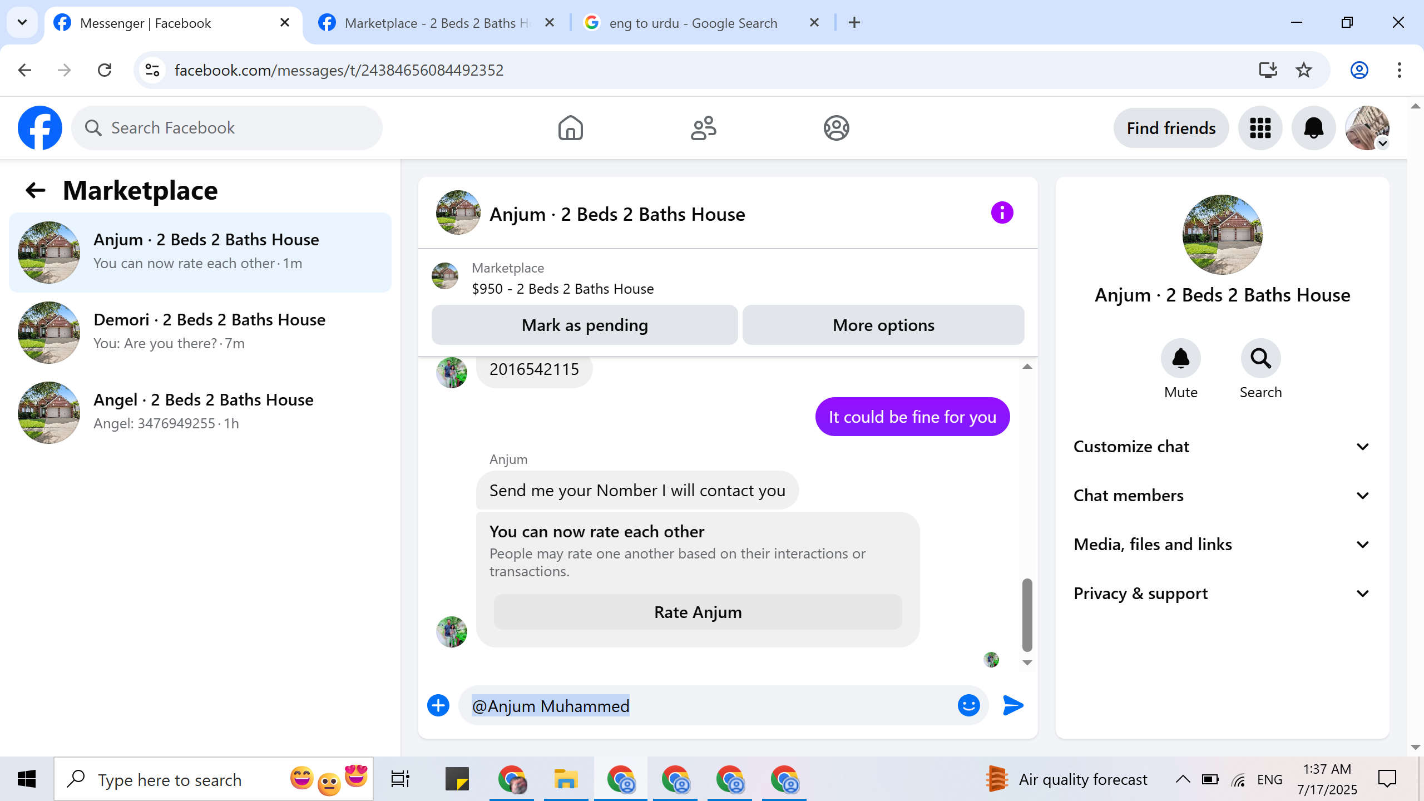Image resolution: width=1424 pixels, height=801 pixels.
Task: Open the Facebook menu grid icon
Action: click(x=1260, y=128)
